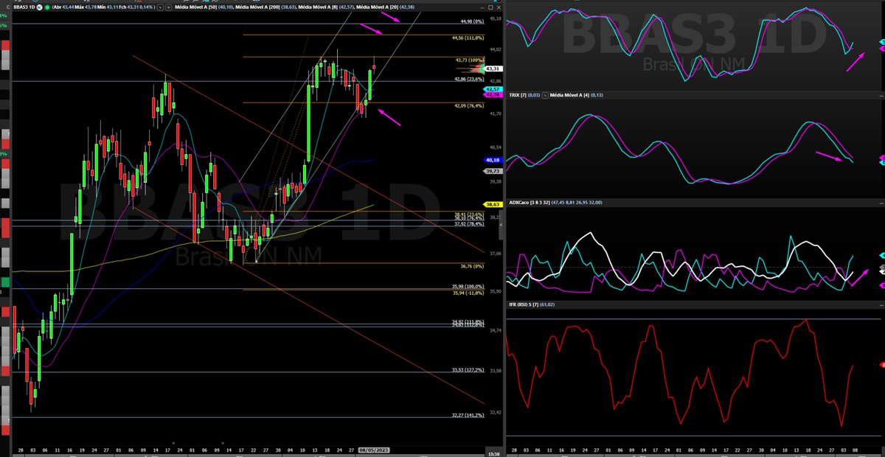885x457 pixels.
Task: Select the Fibonacci label 35,98 (100,0%)
Action: [468, 287]
